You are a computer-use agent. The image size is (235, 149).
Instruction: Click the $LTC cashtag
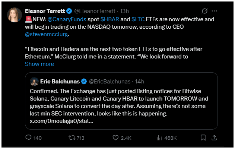click(138, 19)
